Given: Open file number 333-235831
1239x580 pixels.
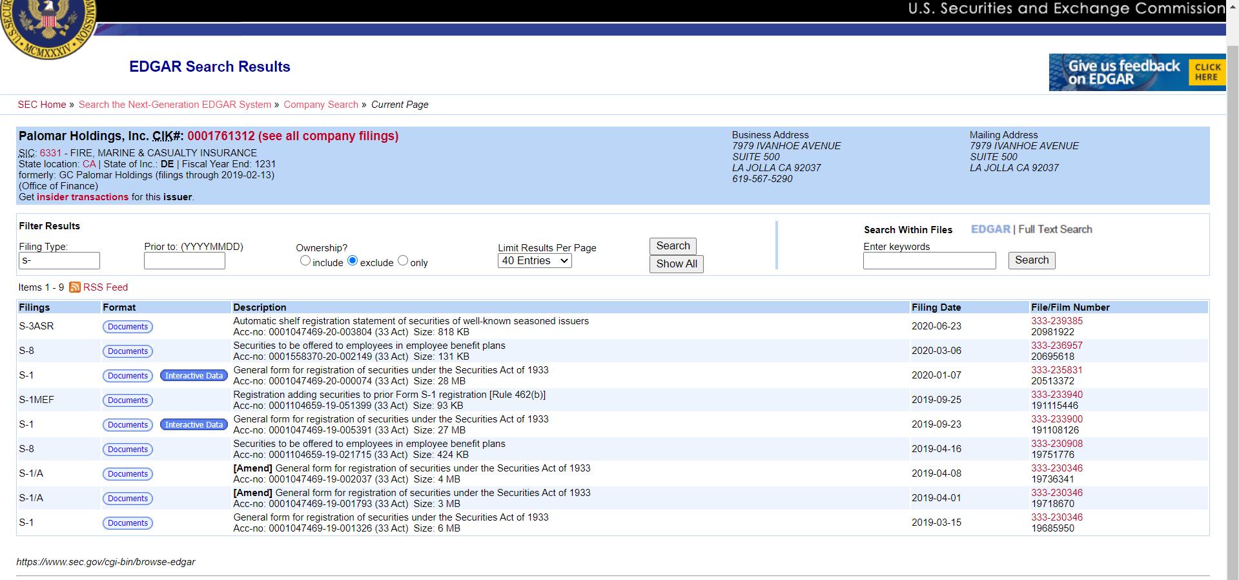Looking at the screenshot, I should pyautogui.click(x=1057, y=370).
